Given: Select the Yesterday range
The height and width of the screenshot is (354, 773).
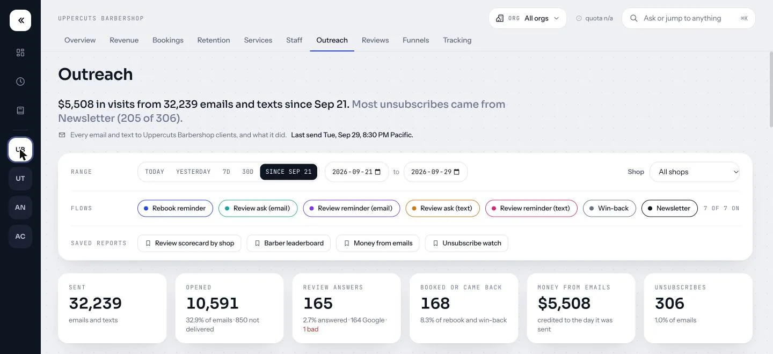Looking at the screenshot, I should click(x=193, y=172).
